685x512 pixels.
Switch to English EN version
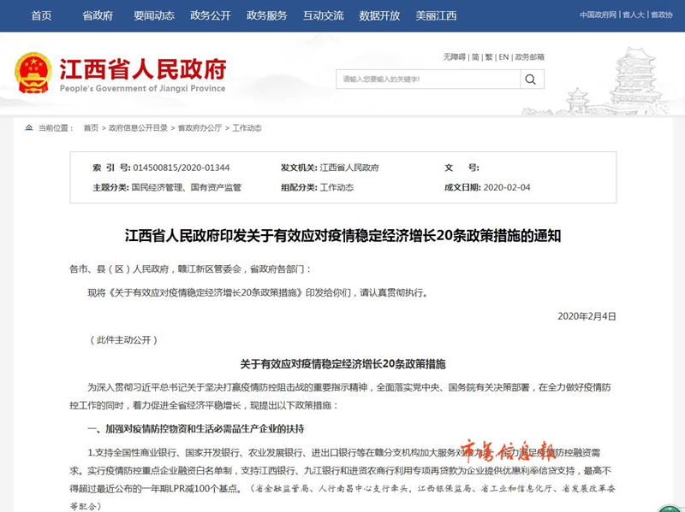pyautogui.click(x=503, y=57)
